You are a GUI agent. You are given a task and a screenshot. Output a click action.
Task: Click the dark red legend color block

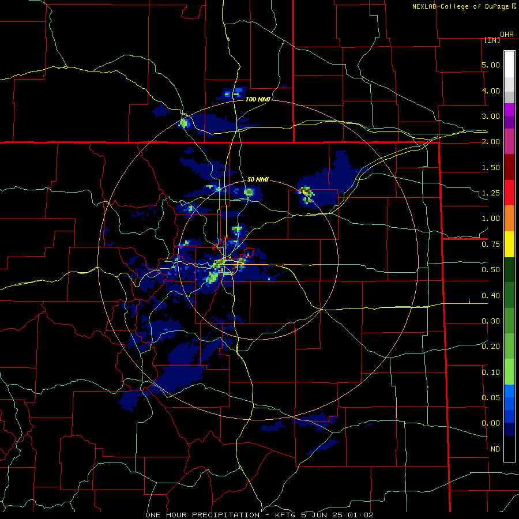509,167
